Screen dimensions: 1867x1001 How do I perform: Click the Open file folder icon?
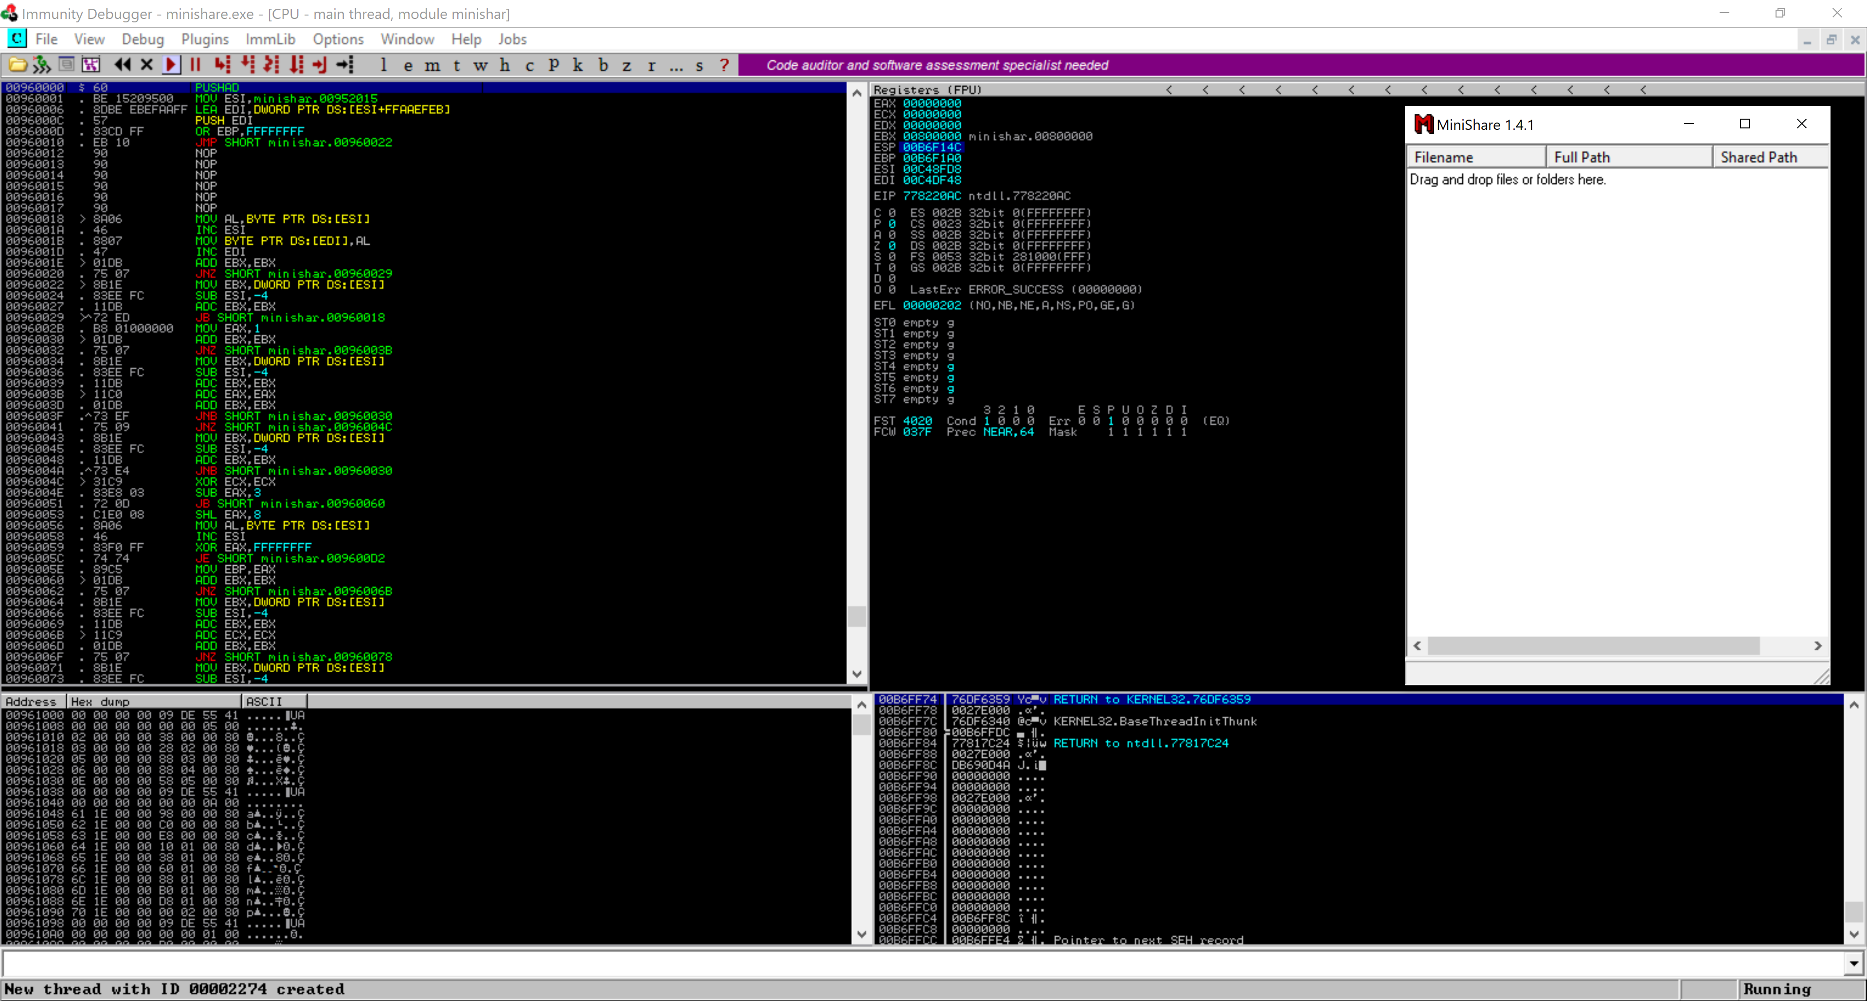pyautogui.click(x=18, y=65)
